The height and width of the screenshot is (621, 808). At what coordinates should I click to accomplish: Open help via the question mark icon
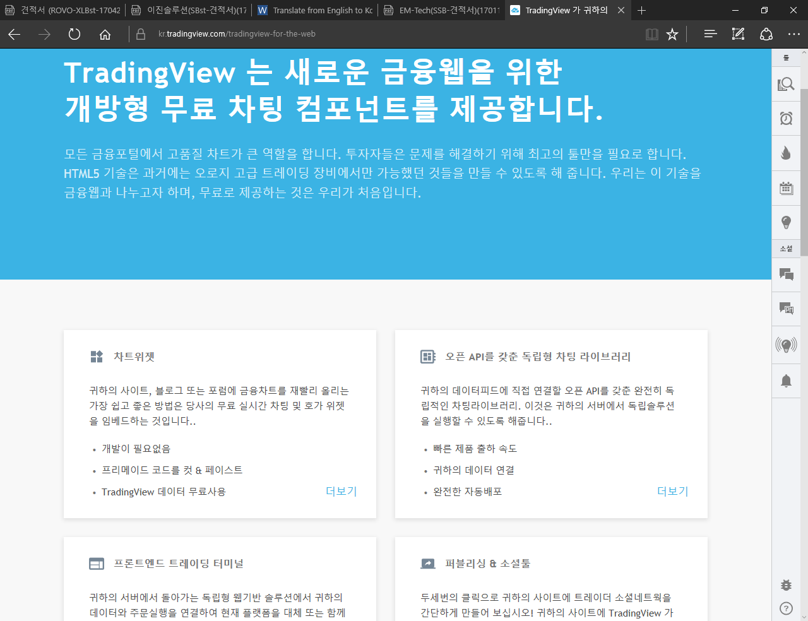coord(786,608)
